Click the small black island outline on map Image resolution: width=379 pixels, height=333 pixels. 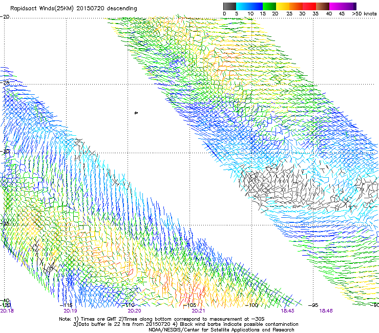point(136,113)
